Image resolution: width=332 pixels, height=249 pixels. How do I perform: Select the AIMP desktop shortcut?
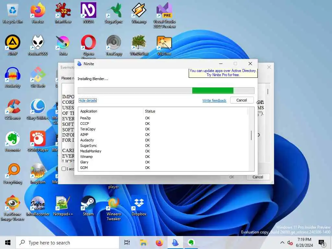click(13, 45)
